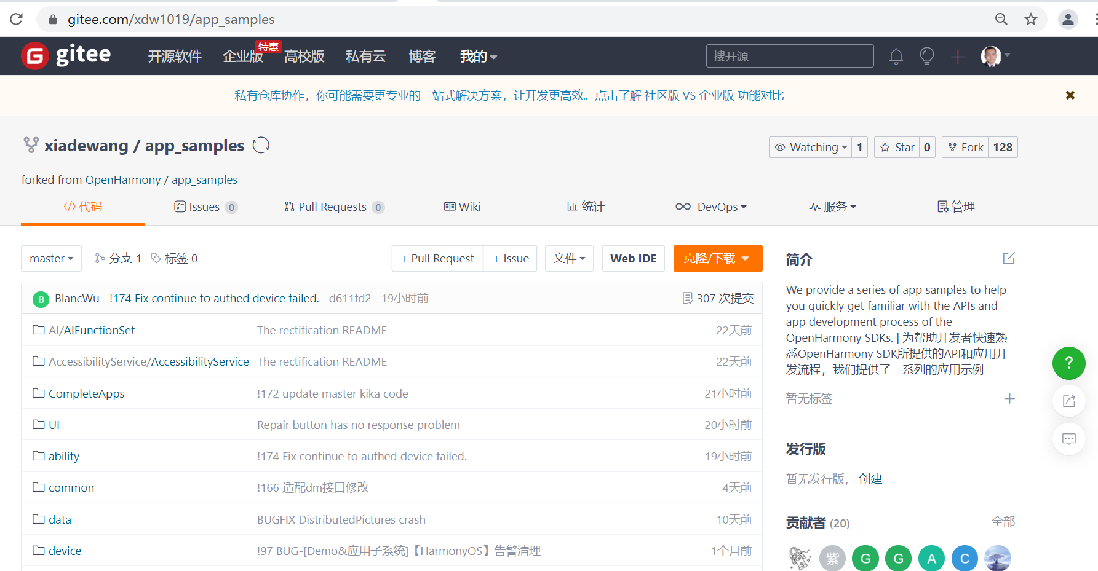Create a new Pull Request
1098x571 pixels.
[437, 258]
